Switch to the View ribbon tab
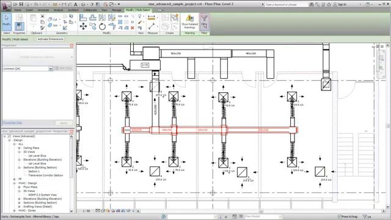Screen dimensions: 391x220 point(104,10)
